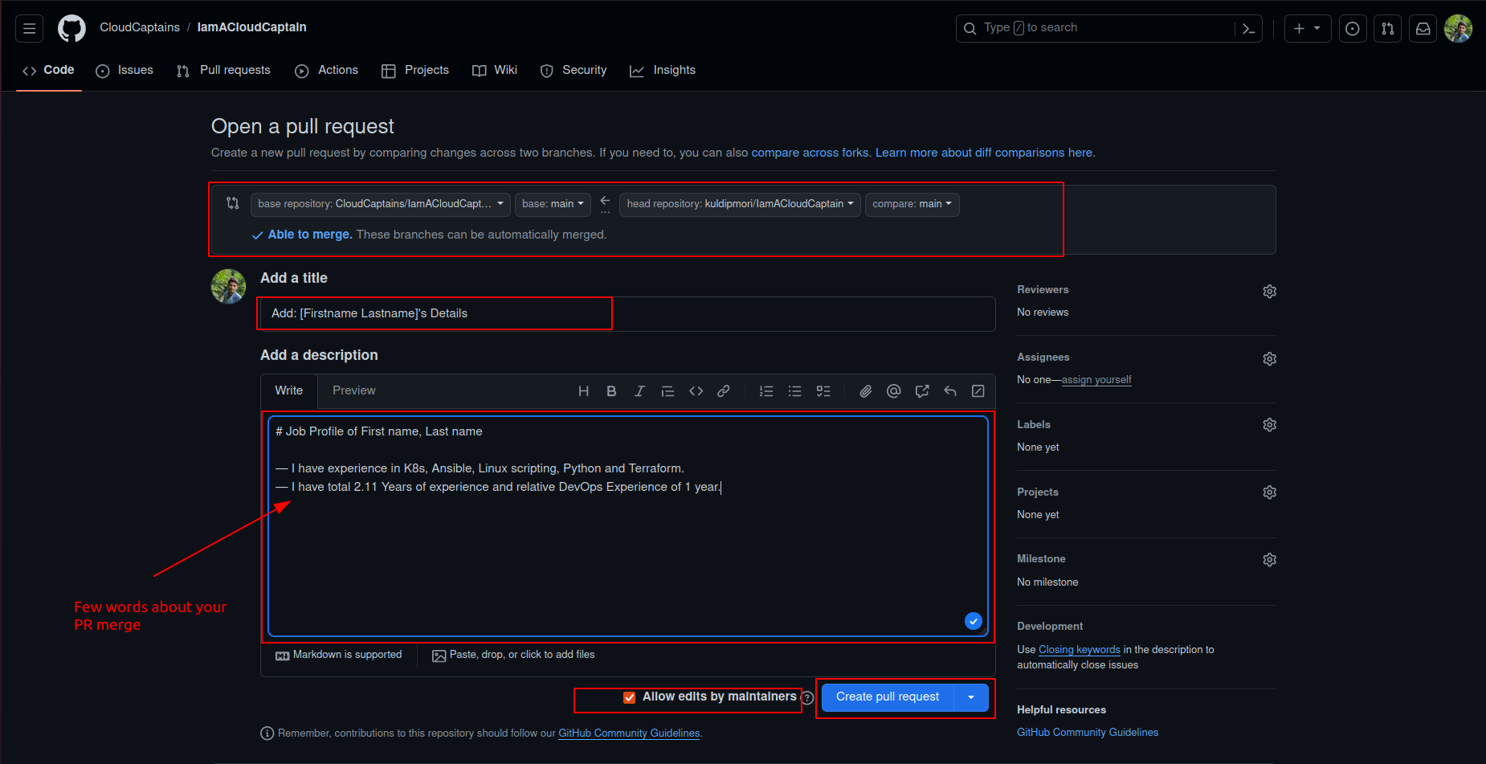Open Issues tab

pyautogui.click(x=125, y=71)
